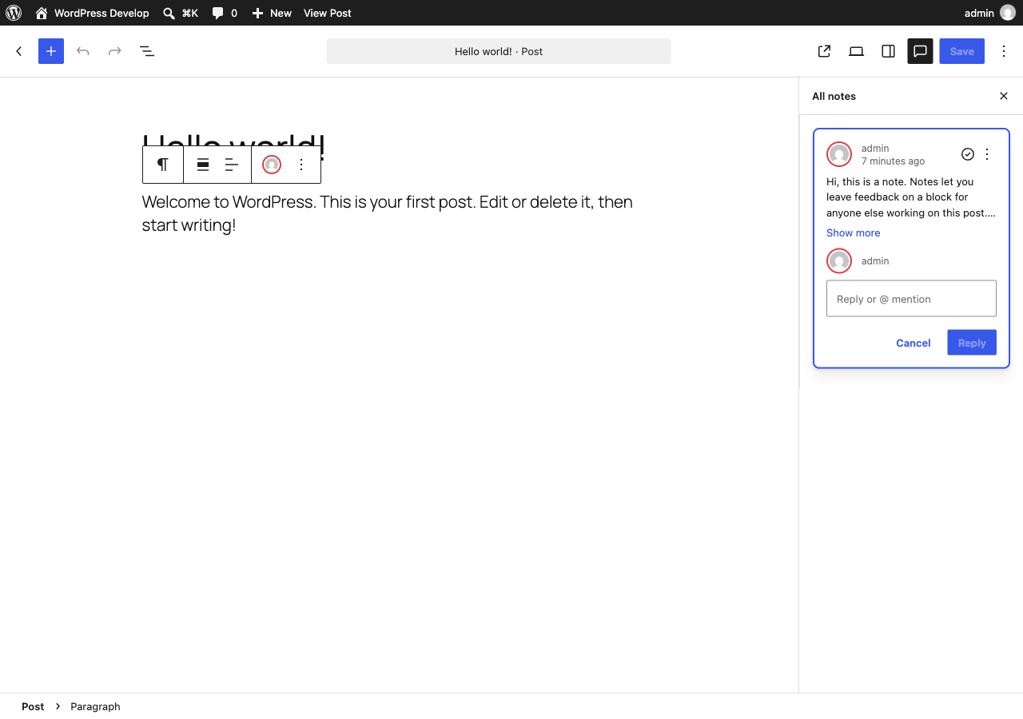Click the Reply or @ mention field
Screen dimensions: 1023x719
[x=911, y=299]
